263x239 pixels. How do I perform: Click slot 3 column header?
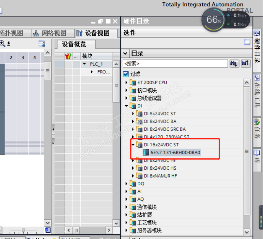pyautogui.click(x=23, y=58)
